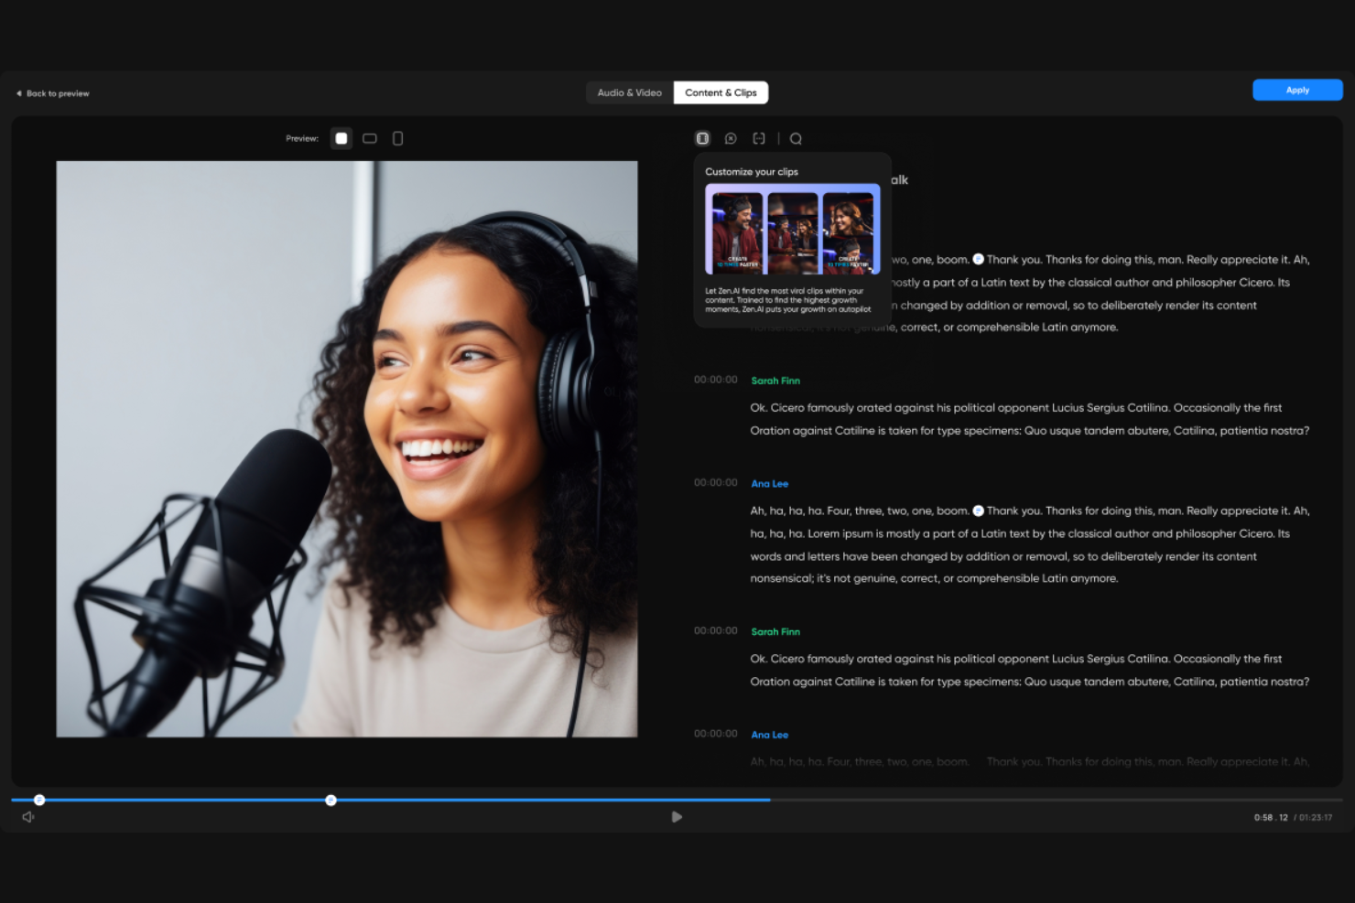Select the Content & Clips tab
Viewport: 1355px width, 903px height.
tap(721, 92)
